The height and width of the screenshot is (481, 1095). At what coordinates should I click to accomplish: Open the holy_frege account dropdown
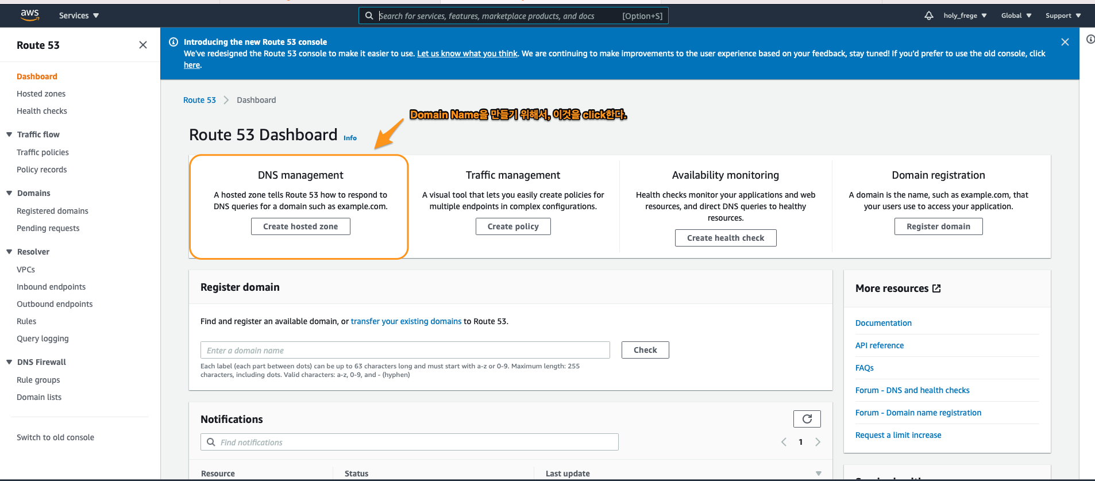[x=965, y=16]
